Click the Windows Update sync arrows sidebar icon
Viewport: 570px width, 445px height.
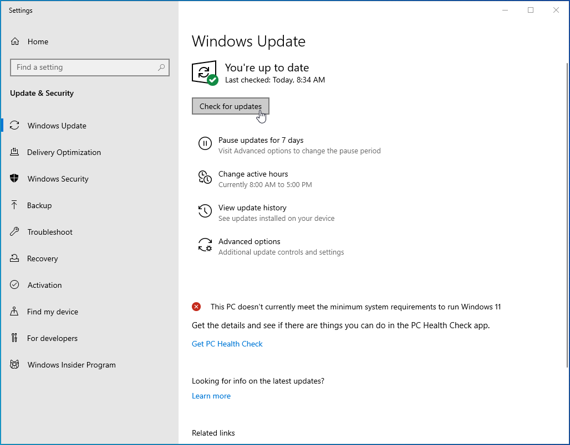14,126
